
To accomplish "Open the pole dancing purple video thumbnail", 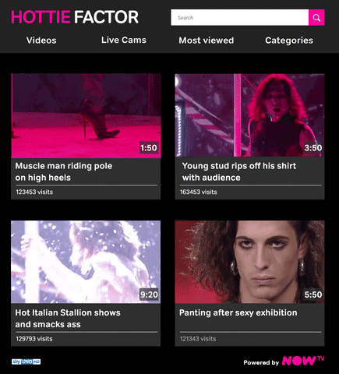I will click(x=86, y=262).
